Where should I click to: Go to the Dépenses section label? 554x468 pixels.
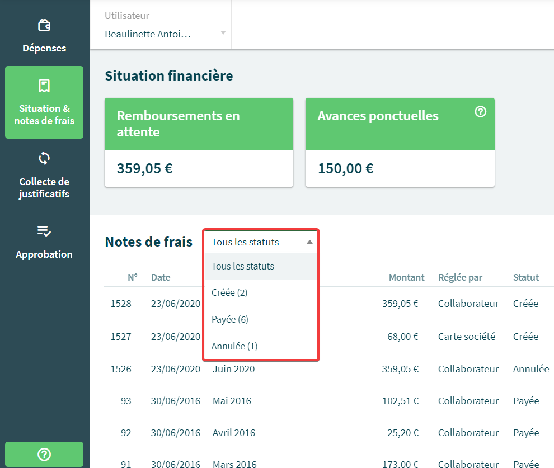click(x=44, y=48)
